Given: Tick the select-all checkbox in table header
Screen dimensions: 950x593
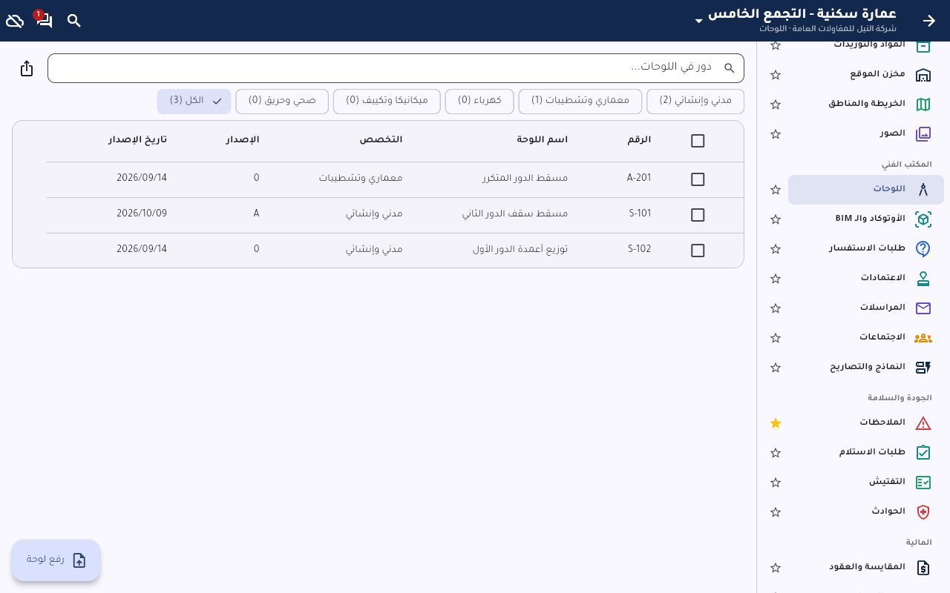Looking at the screenshot, I should point(698,141).
